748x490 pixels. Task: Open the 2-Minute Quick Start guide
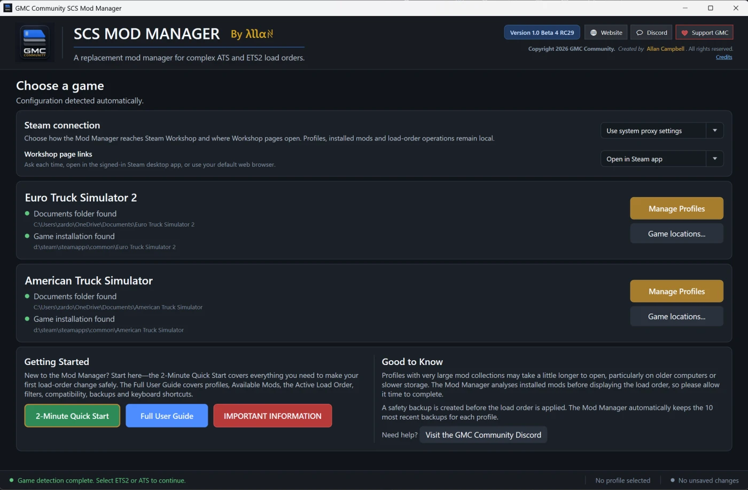tap(72, 416)
